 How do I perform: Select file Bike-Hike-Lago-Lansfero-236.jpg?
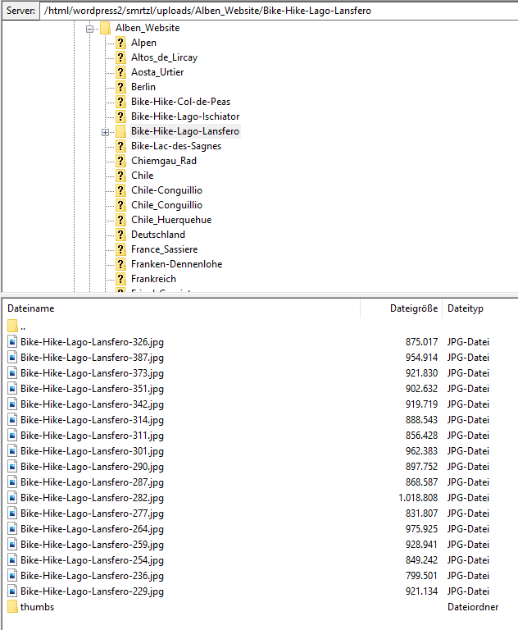click(x=92, y=576)
